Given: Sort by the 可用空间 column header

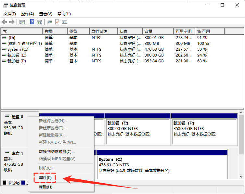Looking at the screenshot, I should point(183,32).
